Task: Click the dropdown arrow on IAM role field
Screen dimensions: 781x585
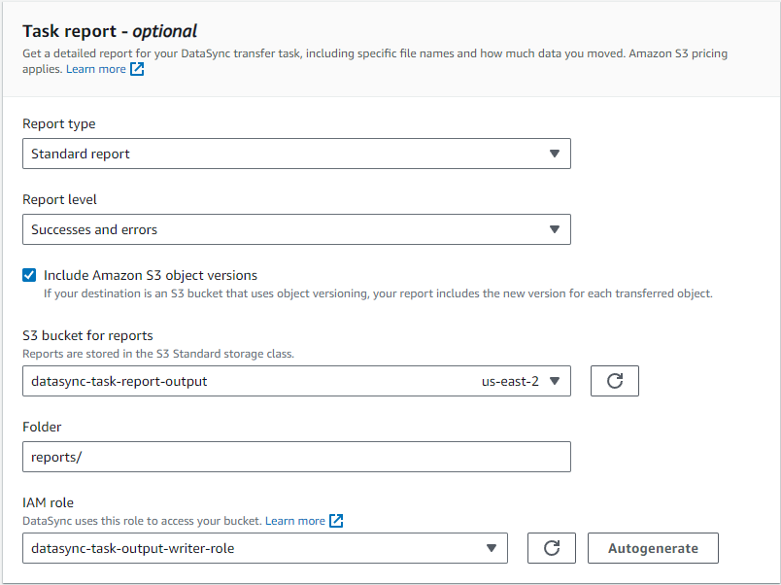Action: click(x=492, y=548)
